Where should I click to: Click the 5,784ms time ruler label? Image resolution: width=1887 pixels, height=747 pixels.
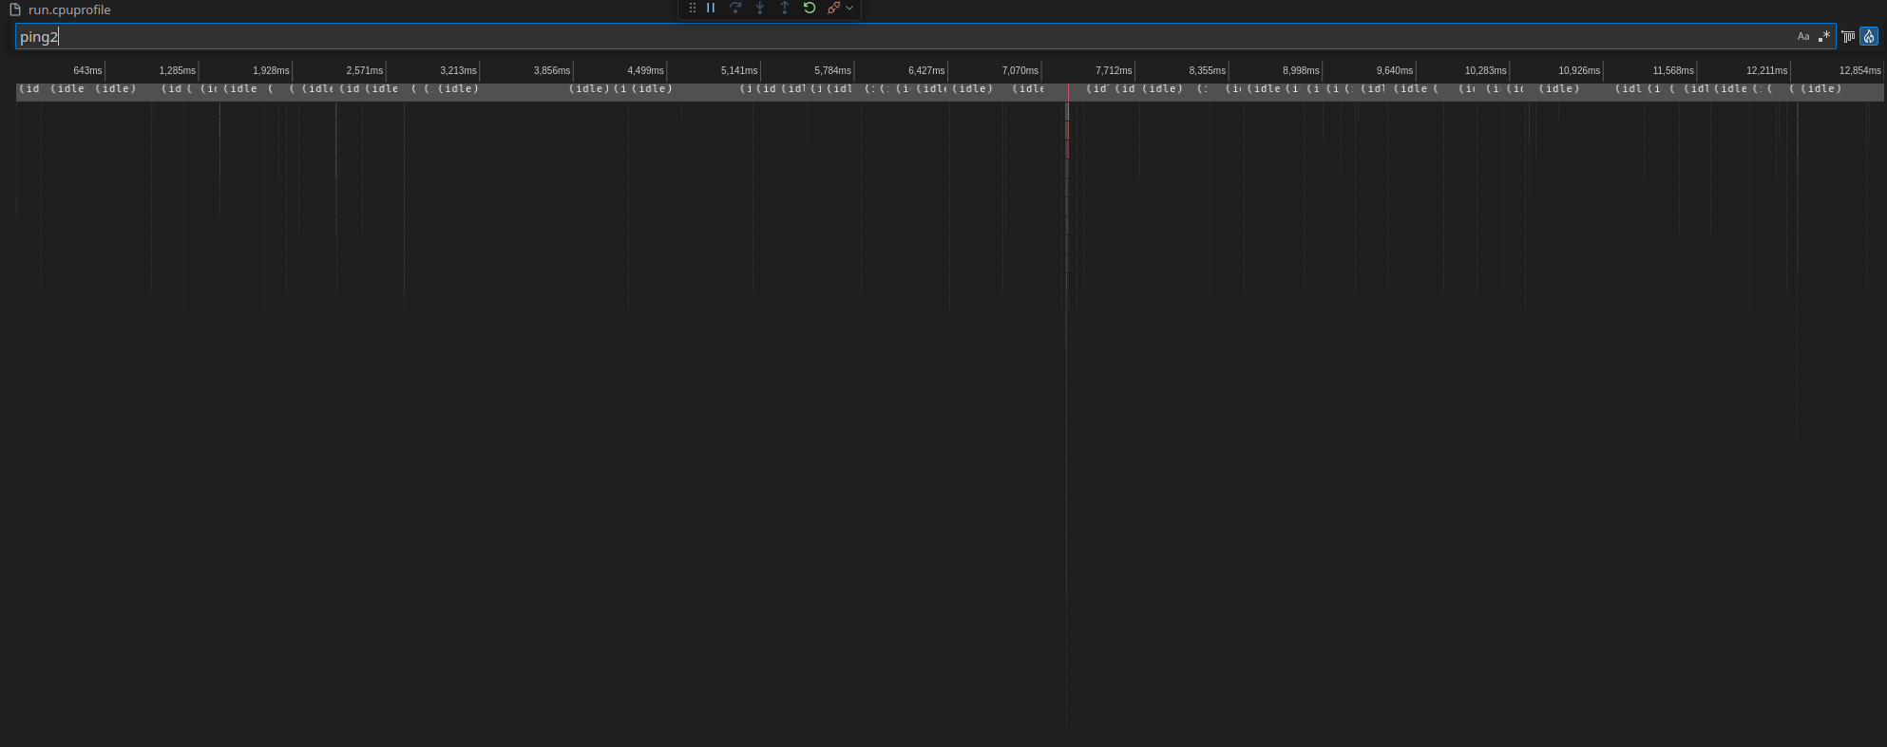pos(833,71)
